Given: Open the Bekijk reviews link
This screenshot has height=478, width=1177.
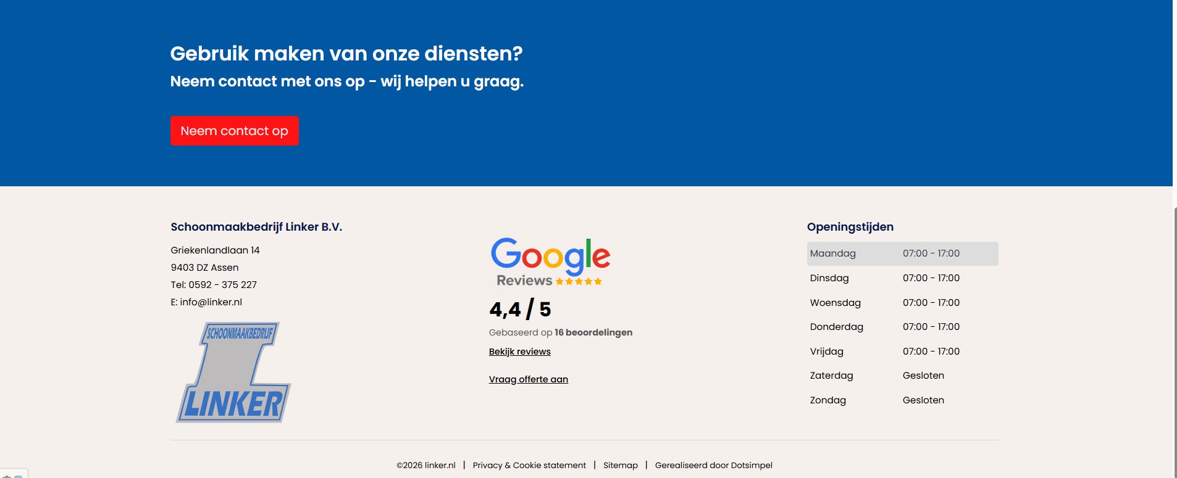Looking at the screenshot, I should tap(519, 352).
